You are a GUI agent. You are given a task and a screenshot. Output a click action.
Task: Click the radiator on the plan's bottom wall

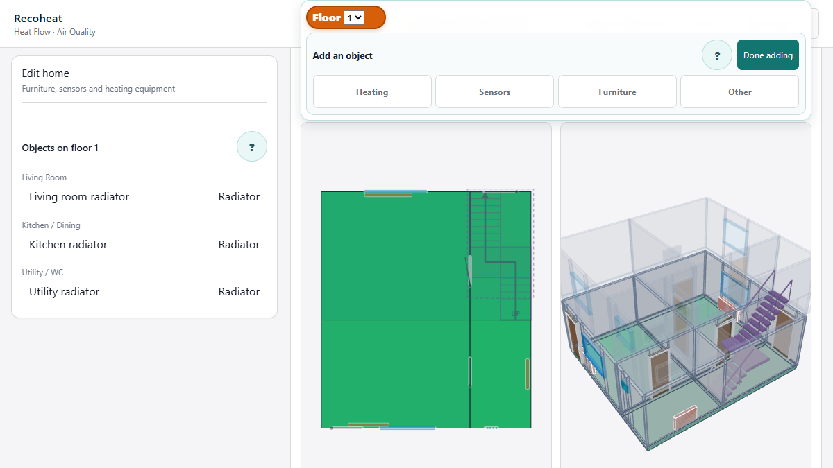pyautogui.click(x=368, y=424)
